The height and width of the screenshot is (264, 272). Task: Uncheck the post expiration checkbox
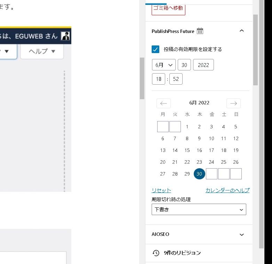156,49
